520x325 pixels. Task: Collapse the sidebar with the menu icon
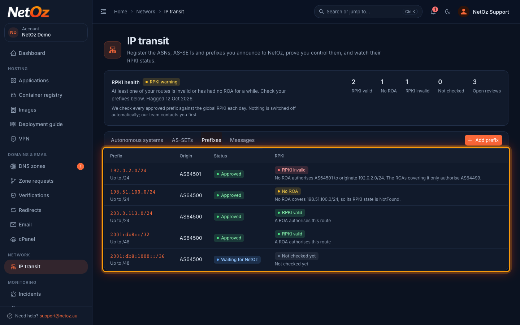(103, 12)
